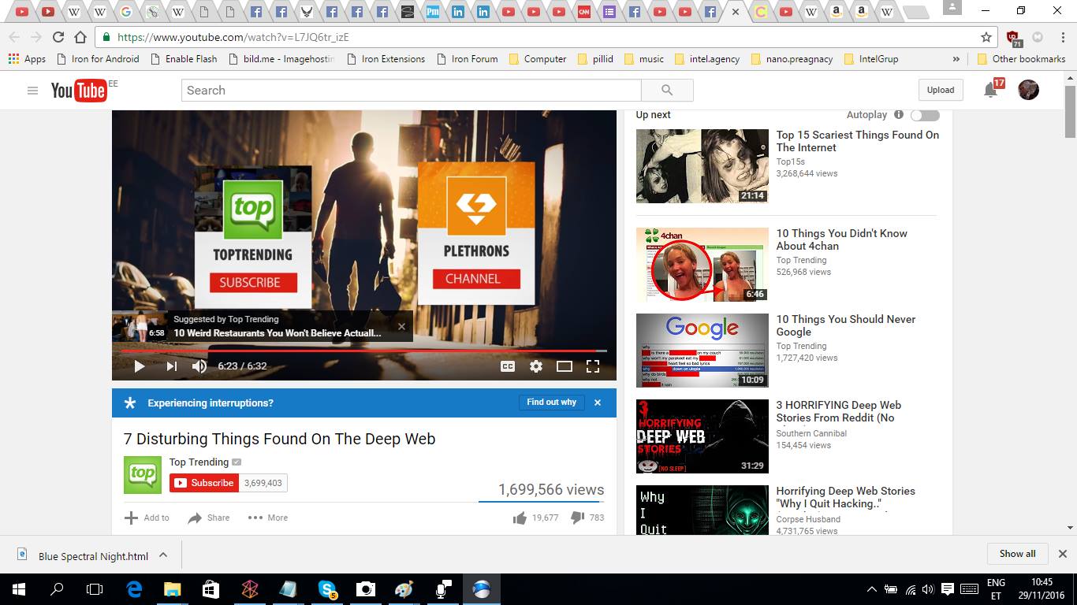Click Top Trending channel avatar
1077x605 pixels.
pyautogui.click(x=143, y=475)
